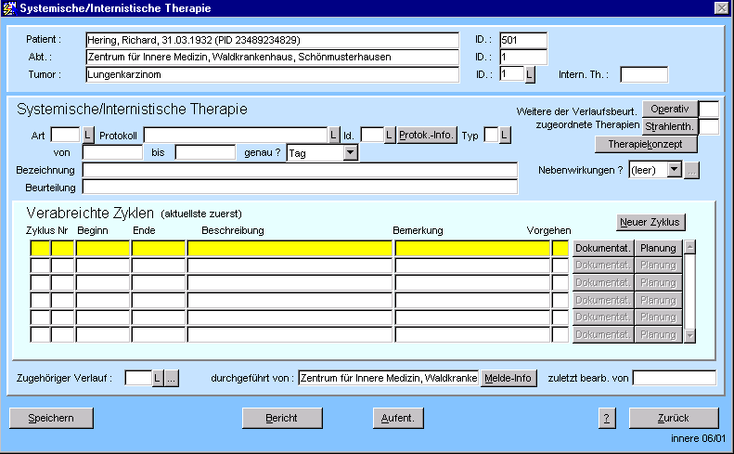Click Planung in the highlighted cycle row
Screen dimensions: 734x454
coord(659,248)
